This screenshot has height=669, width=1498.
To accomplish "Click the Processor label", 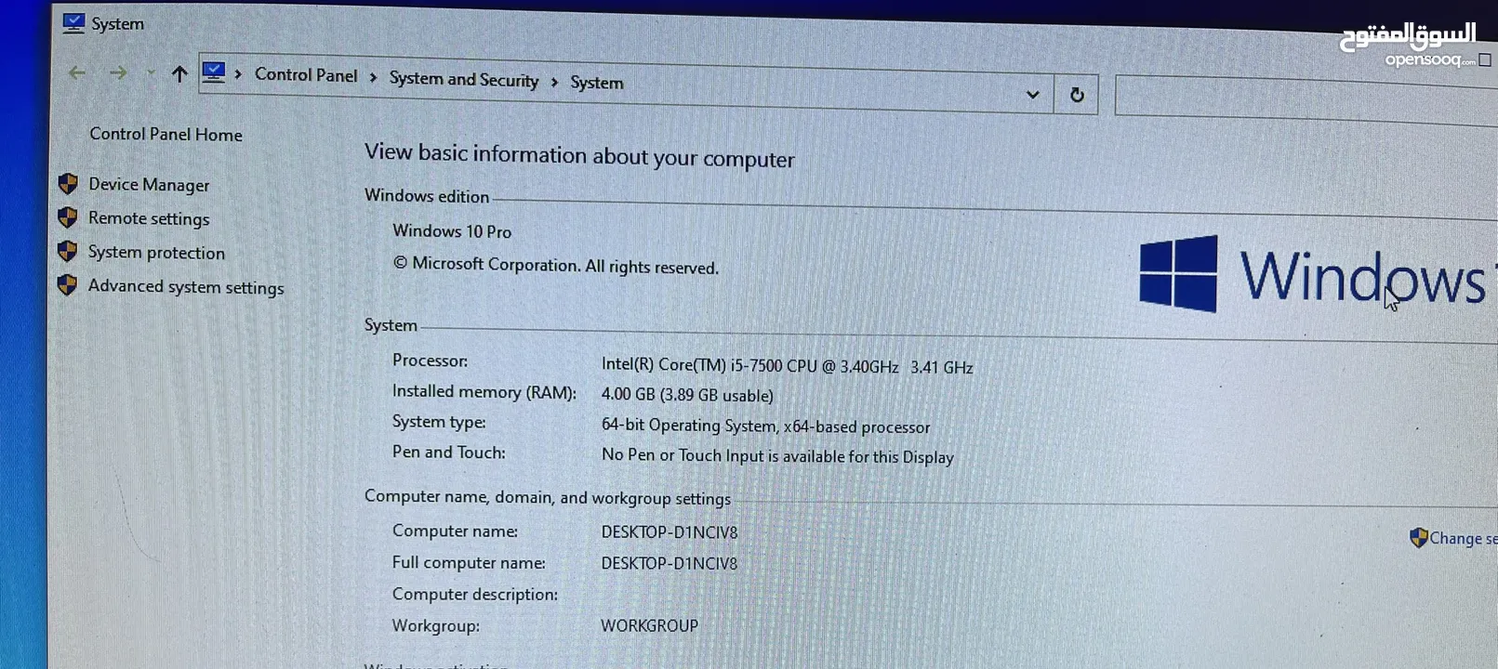I will click(430, 361).
